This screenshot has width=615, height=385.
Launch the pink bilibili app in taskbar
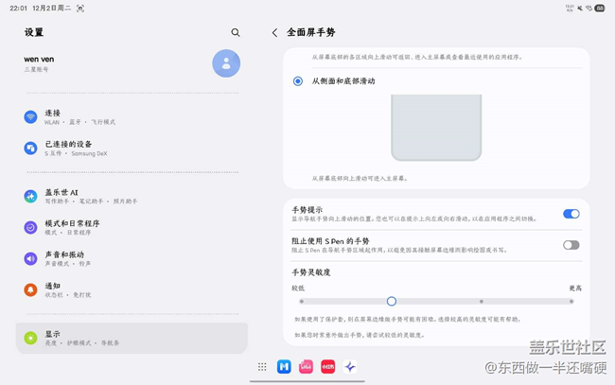(306, 367)
